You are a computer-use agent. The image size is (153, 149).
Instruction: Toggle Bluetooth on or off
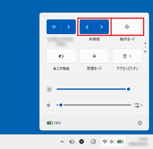87,27
